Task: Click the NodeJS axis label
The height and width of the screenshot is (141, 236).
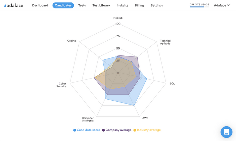Action: pos(118,18)
